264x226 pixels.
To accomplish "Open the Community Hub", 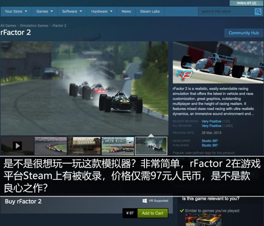I will (x=244, y=33).
